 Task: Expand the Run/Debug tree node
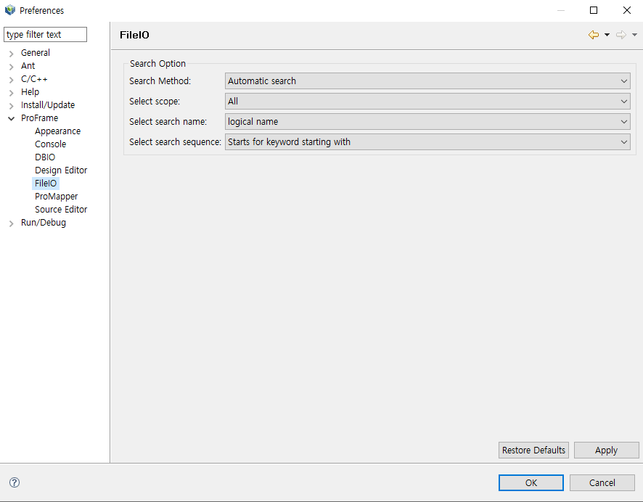[x=11, y=223]
